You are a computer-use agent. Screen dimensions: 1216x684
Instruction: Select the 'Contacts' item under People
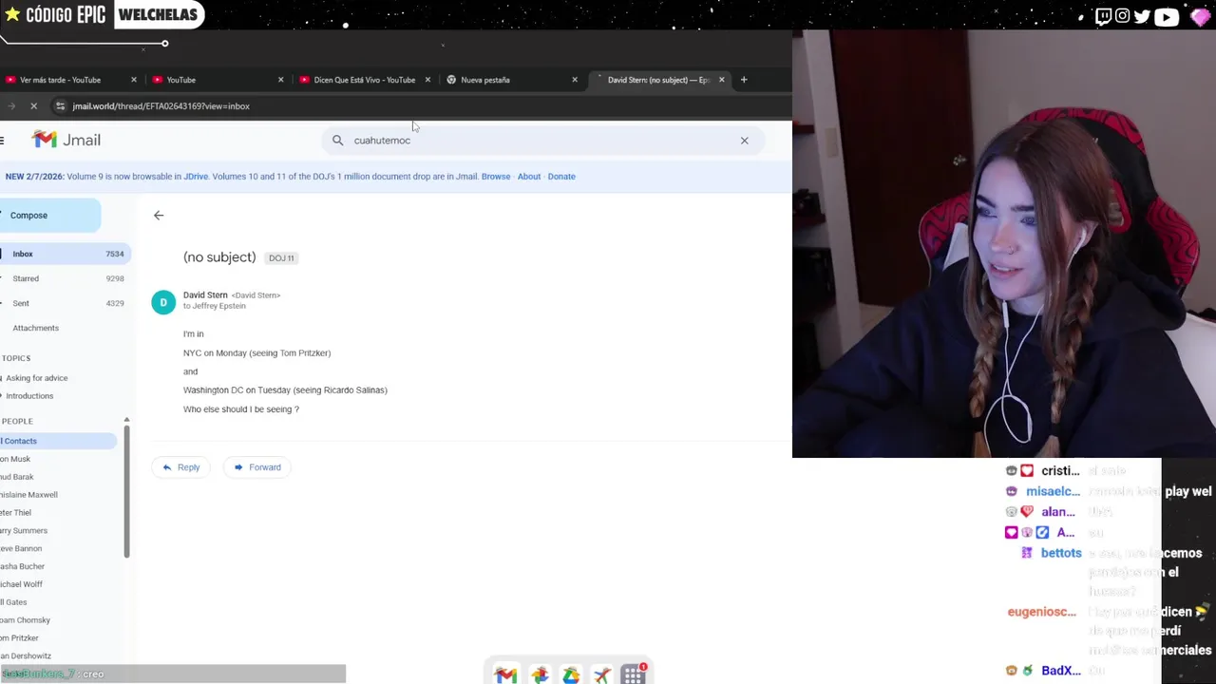point(58,441)
